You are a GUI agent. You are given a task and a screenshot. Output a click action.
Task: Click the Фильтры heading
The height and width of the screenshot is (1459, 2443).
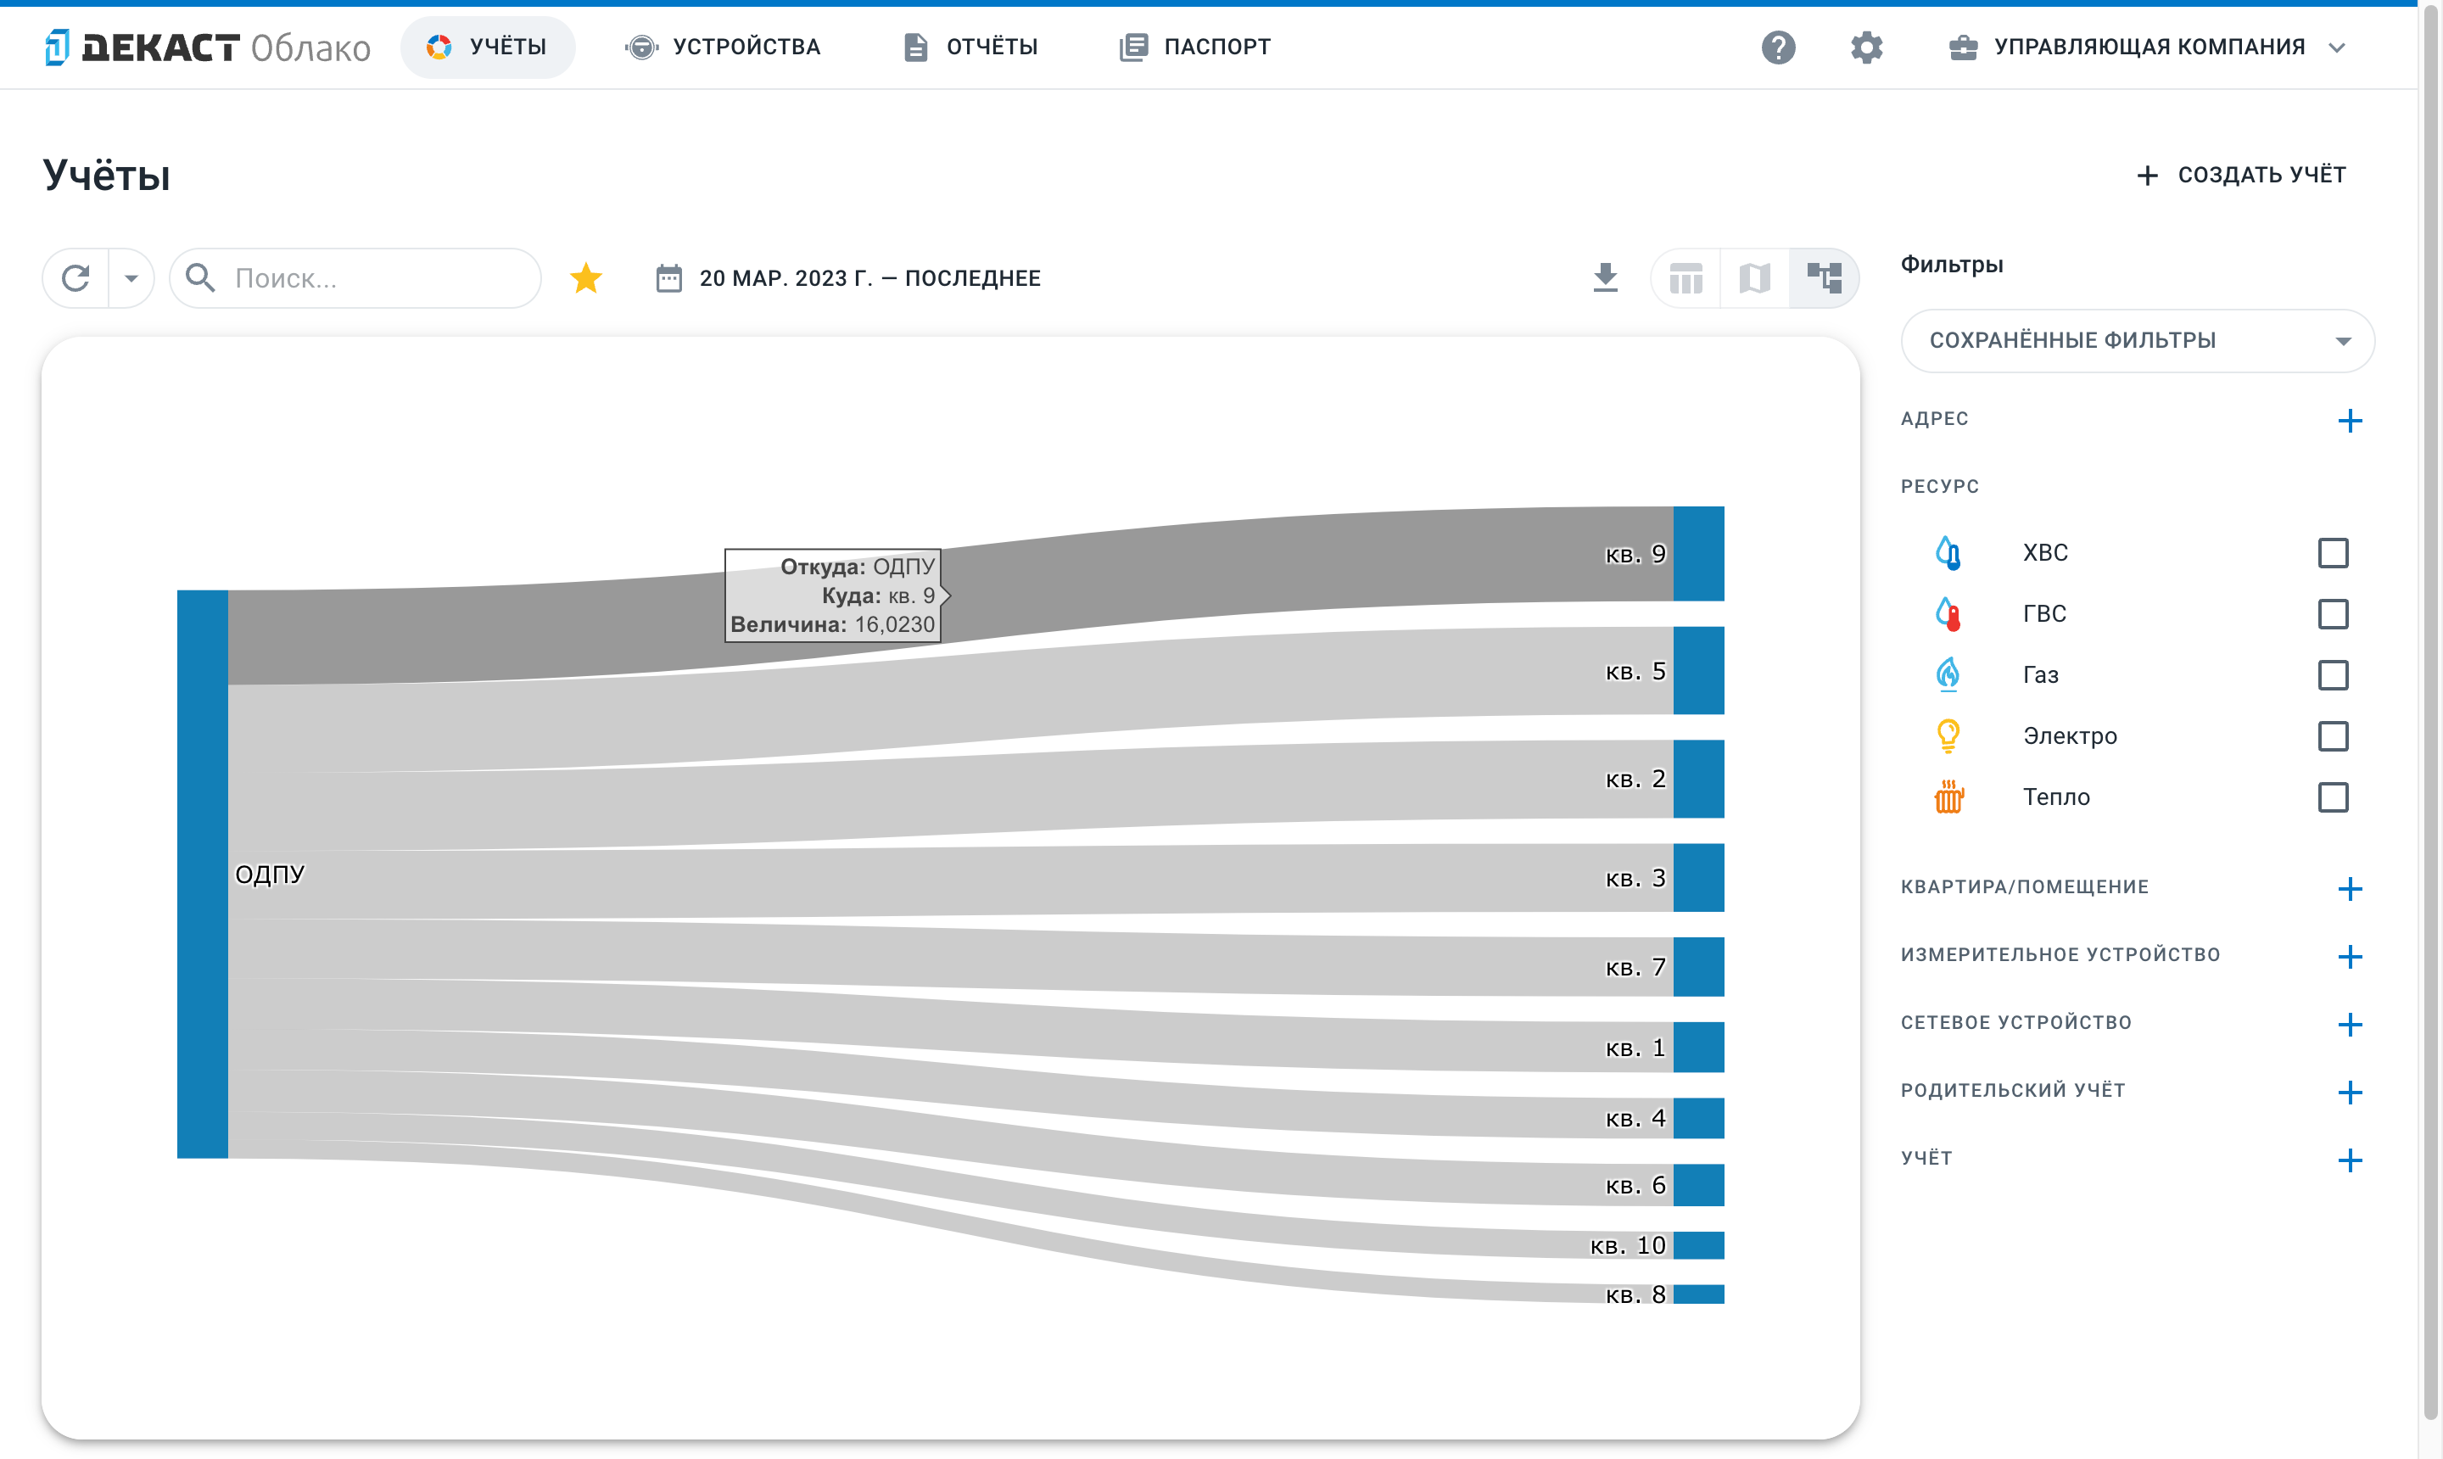[1952, 265]
